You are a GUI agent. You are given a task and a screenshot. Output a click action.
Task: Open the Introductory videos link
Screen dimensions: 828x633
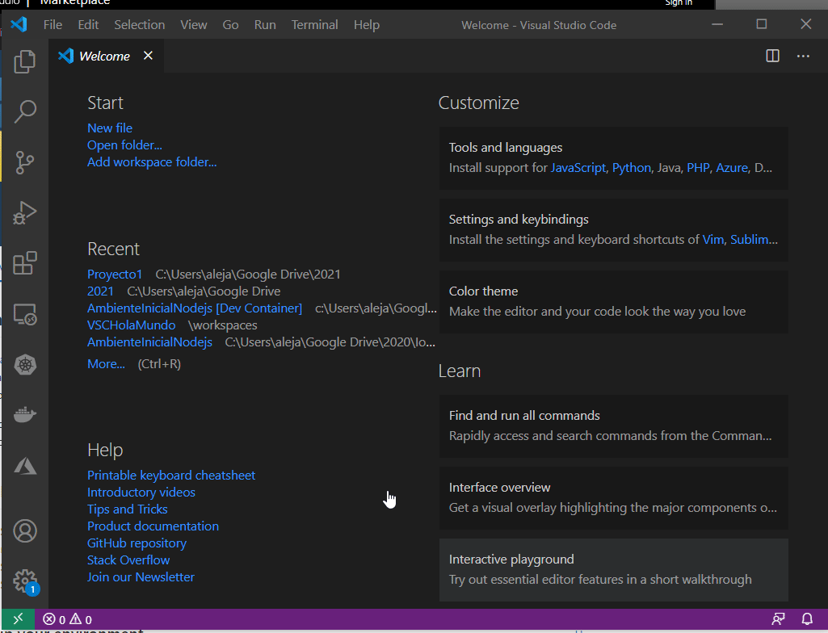point(141,492)
